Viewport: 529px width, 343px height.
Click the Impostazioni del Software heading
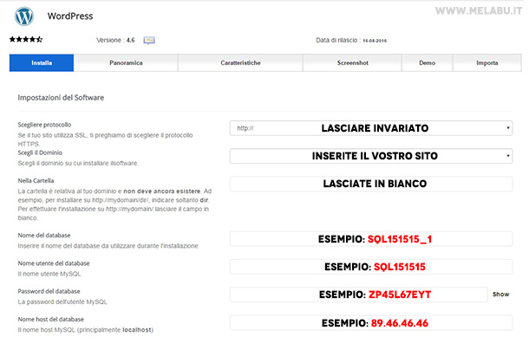coord(61,98)
